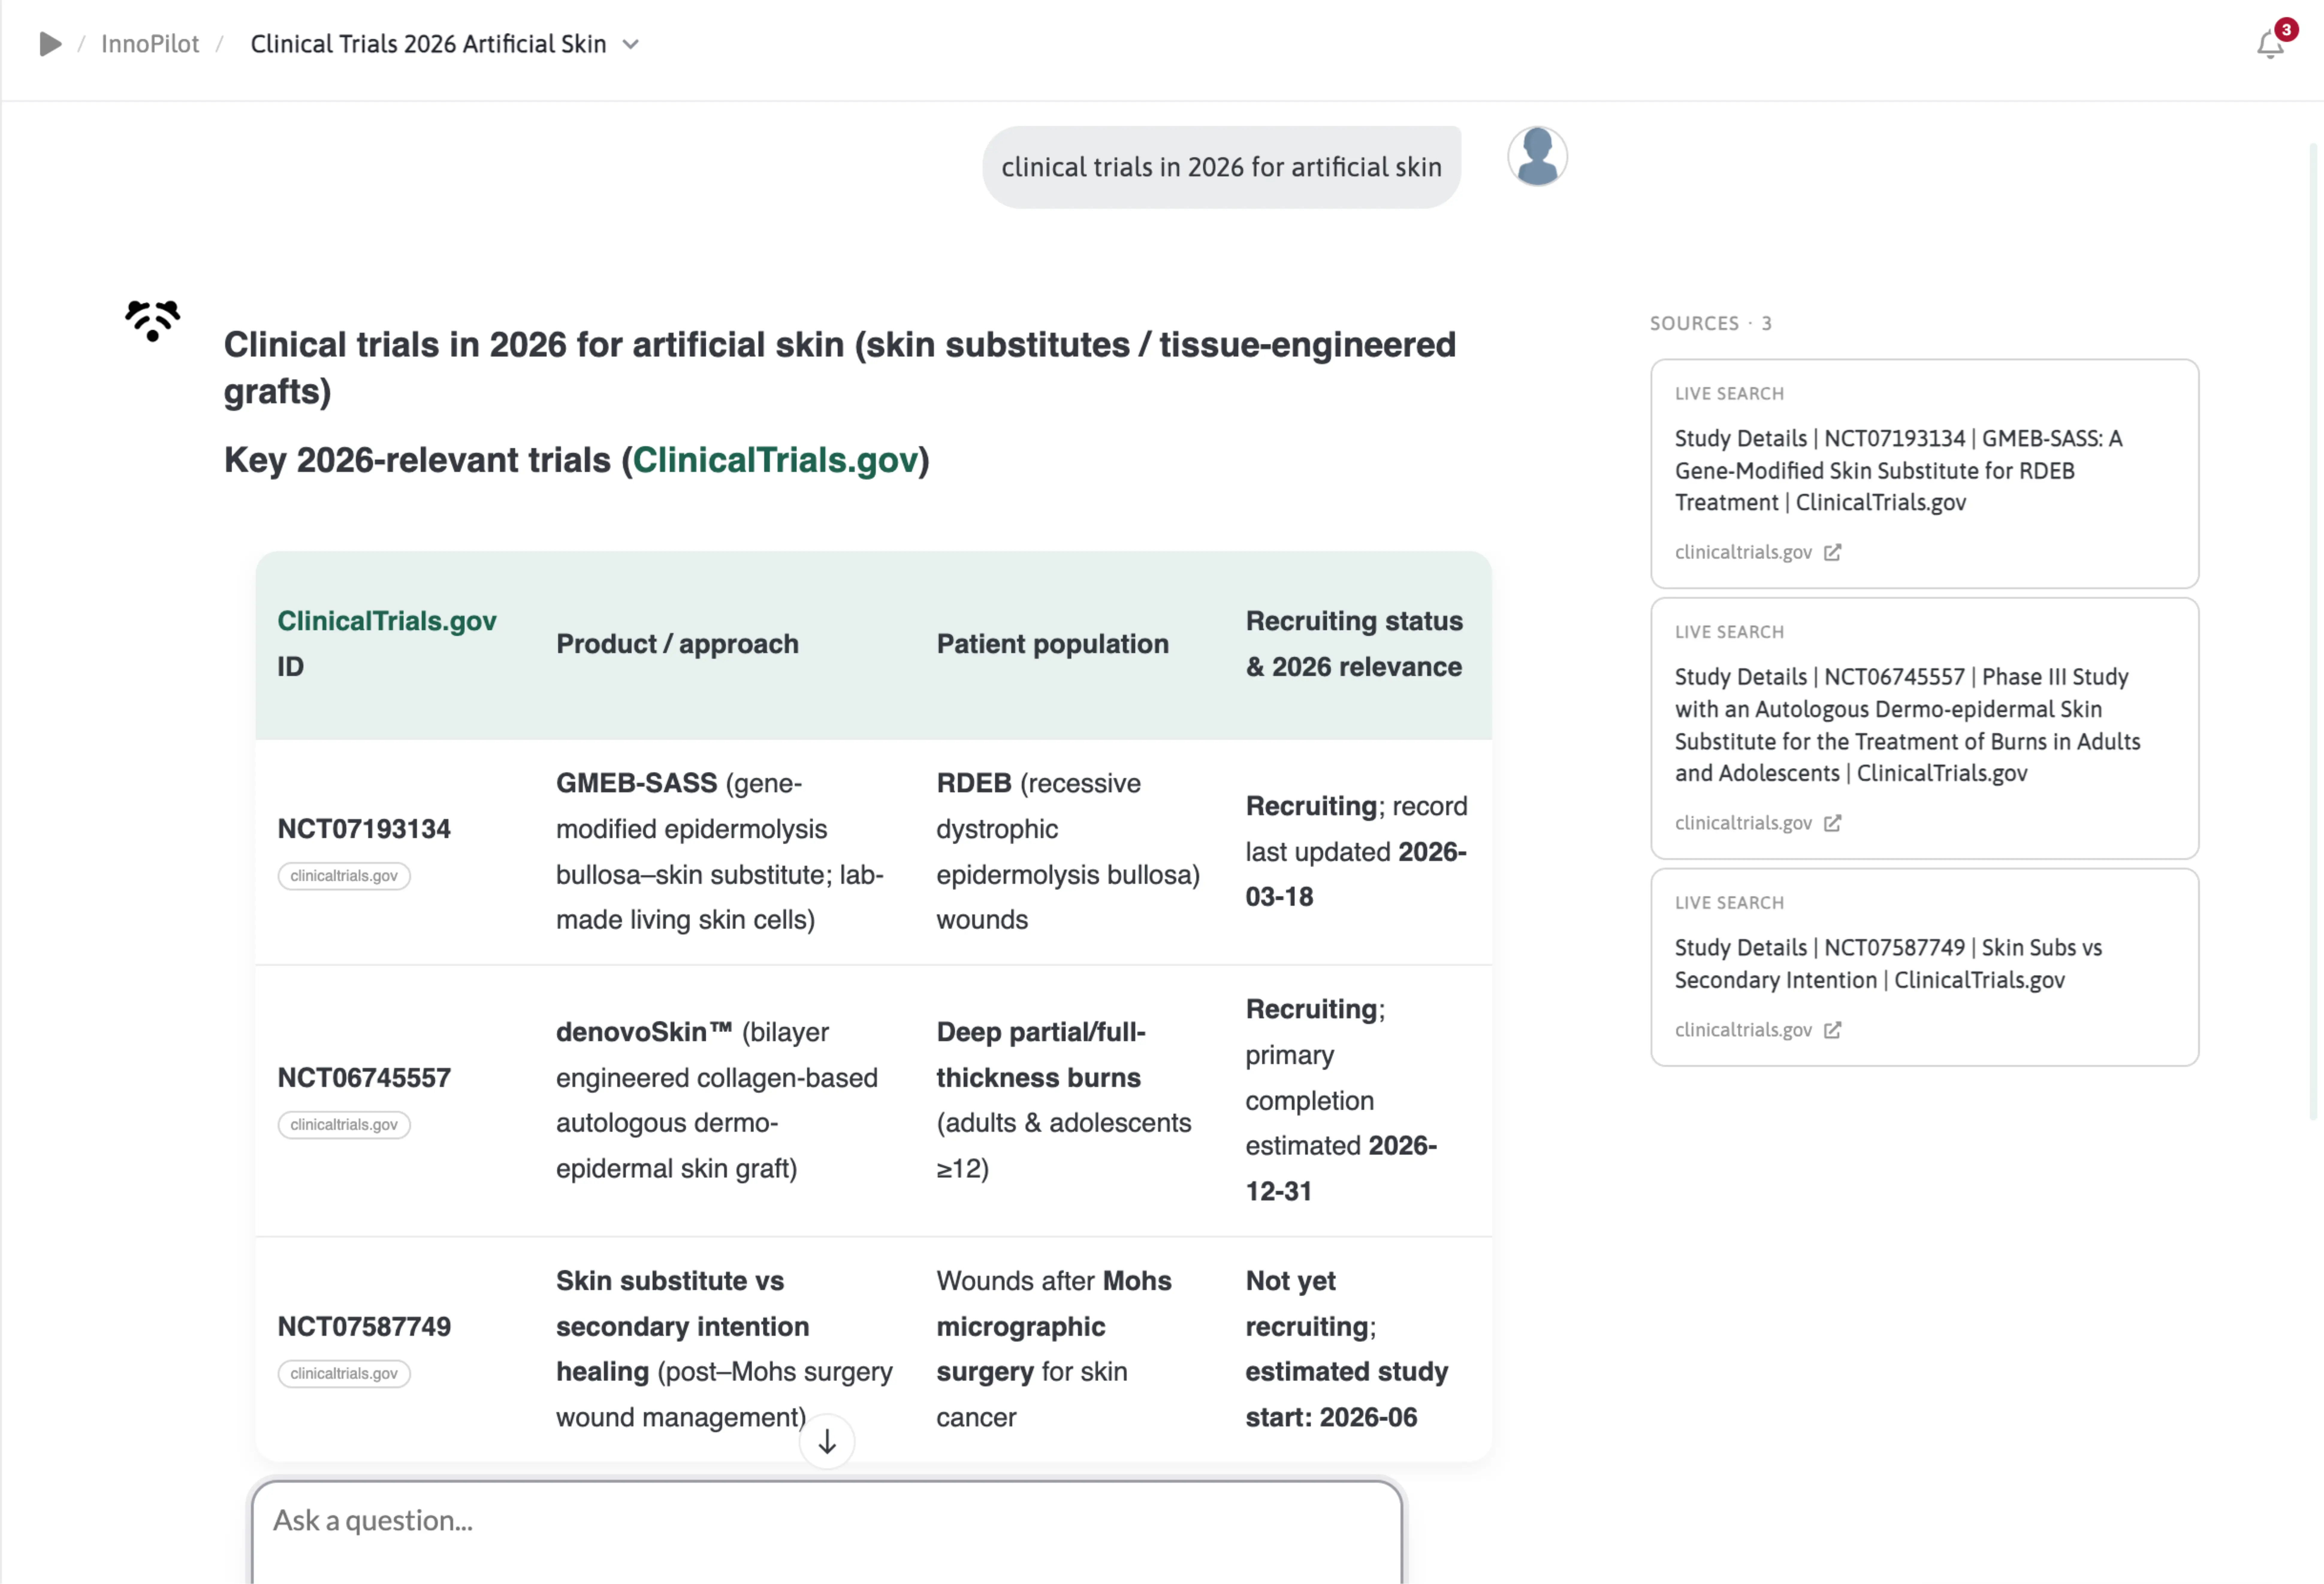Click the user avatar icon

click(x=1537, y=156)
